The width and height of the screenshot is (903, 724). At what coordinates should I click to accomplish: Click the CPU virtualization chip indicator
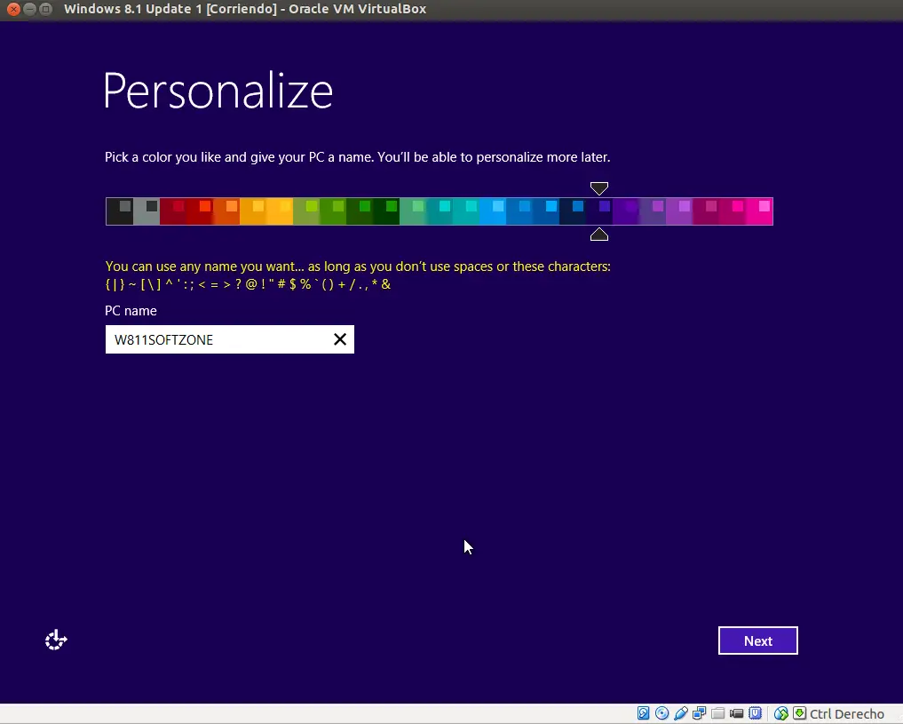click(755, 713)
